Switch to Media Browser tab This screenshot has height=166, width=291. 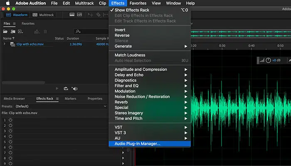click(14, 99)
